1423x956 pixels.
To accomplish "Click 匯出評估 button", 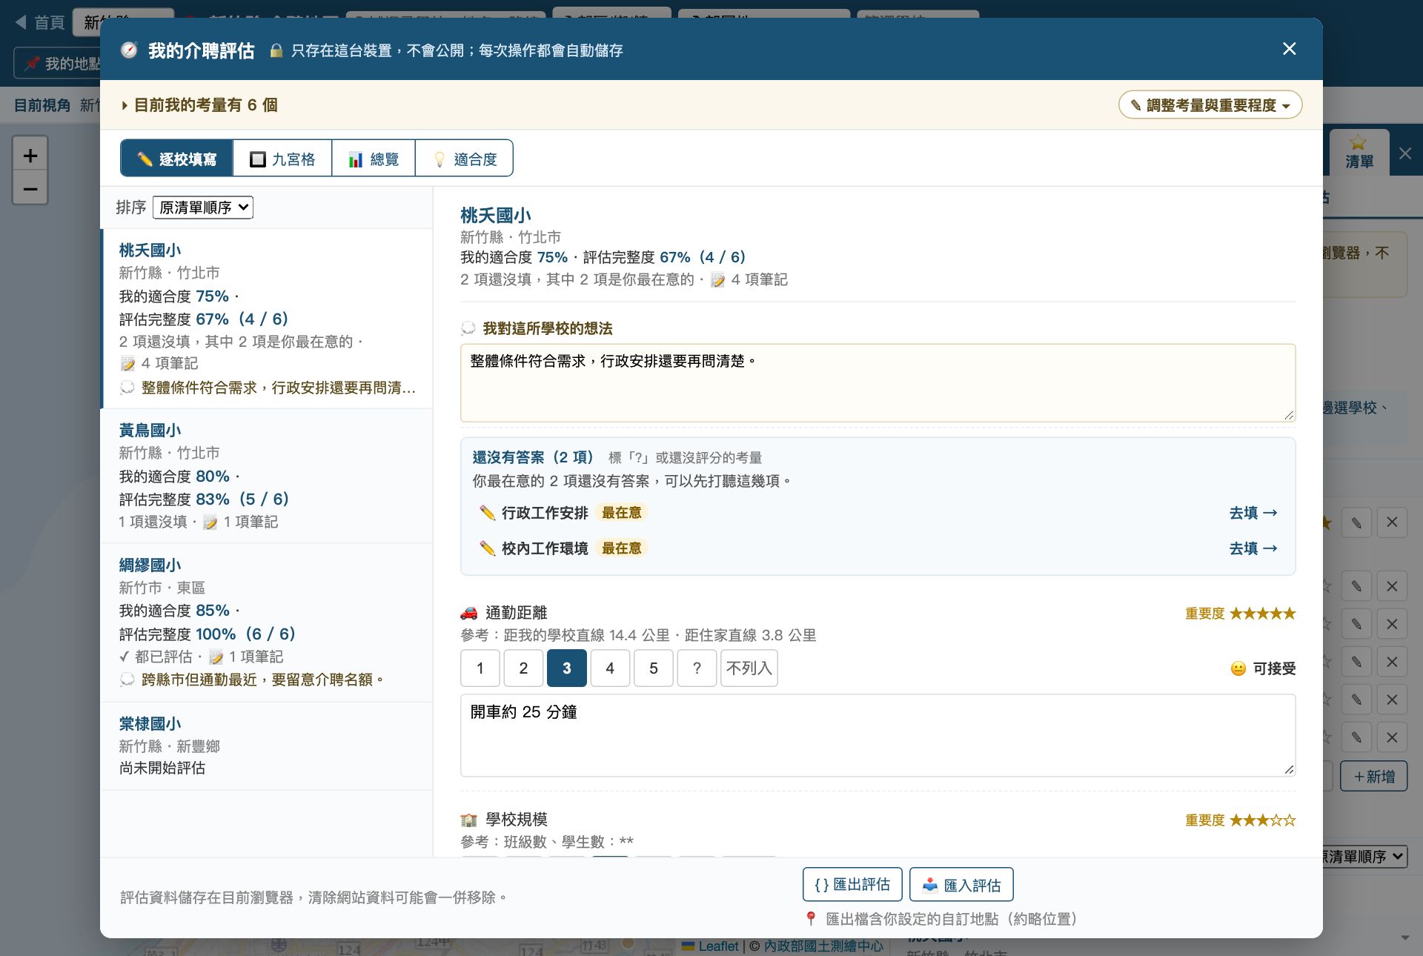I will click(x=852, y=884).
